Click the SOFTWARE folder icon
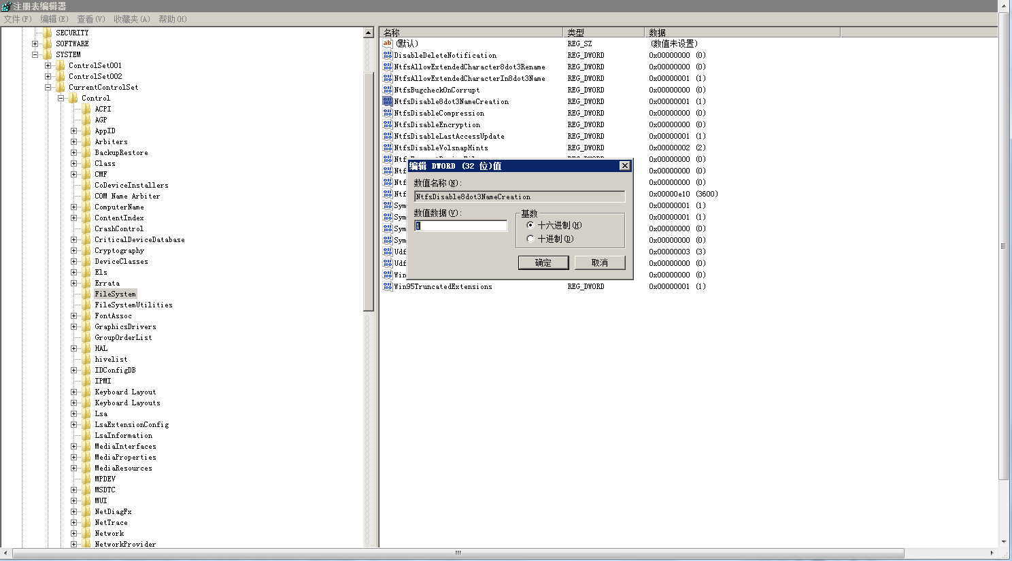This screenshot has height=561, width=1012. point(48,44)
